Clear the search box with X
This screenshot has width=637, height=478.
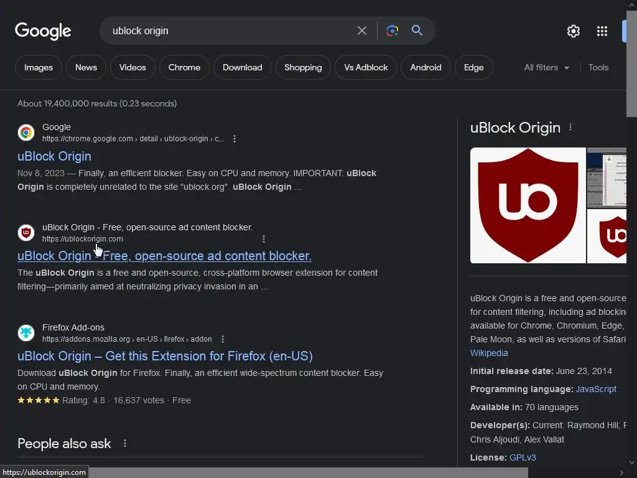[x=361, y=30]
